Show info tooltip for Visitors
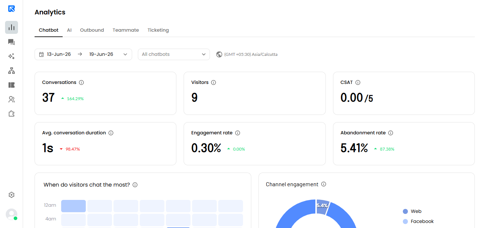 pos(213,82)
